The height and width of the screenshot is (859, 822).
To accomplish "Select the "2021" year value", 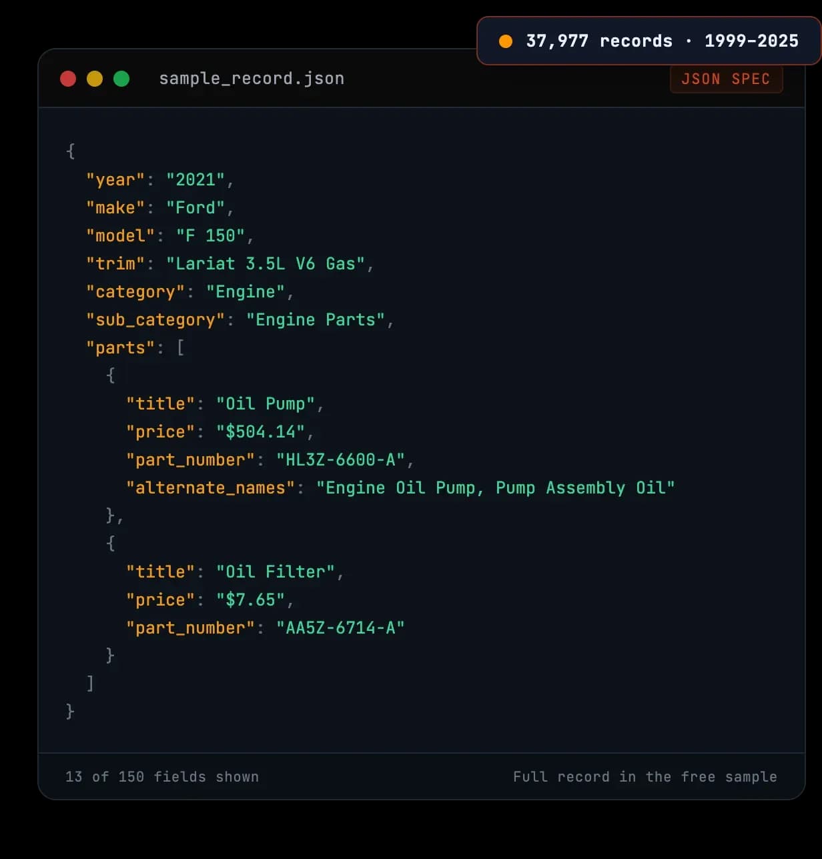I will (x=195, y=180).
